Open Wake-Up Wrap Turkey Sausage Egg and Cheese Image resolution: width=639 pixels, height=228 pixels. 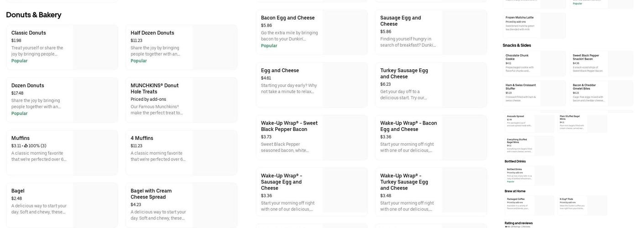404,182
